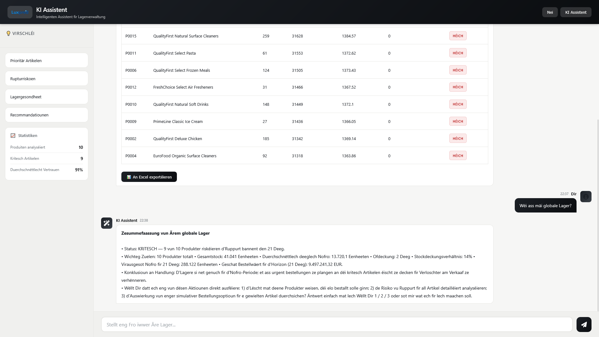599x337 pixels.
Task: Open Prioritär Artikelen suggestion
Action: (x=46, y=61)
